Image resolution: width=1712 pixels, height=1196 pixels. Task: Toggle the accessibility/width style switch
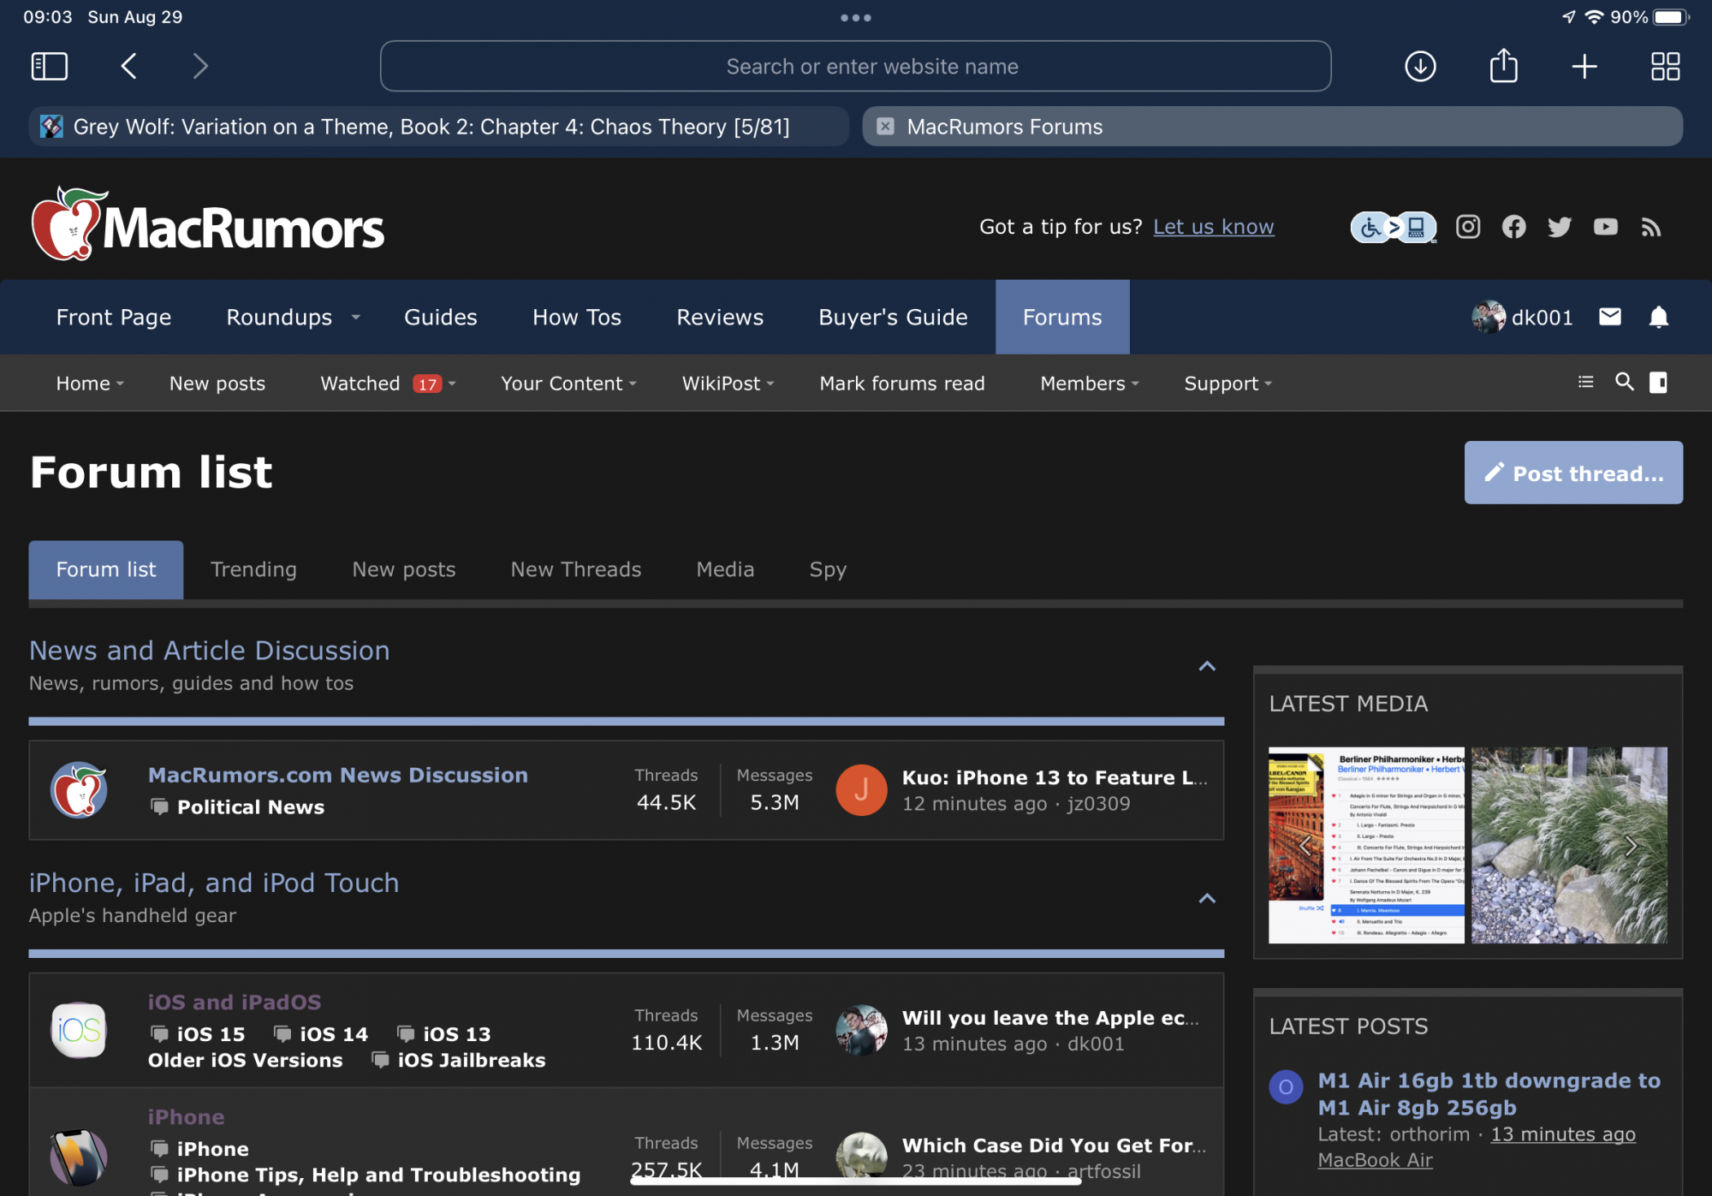click(1394, 227)
